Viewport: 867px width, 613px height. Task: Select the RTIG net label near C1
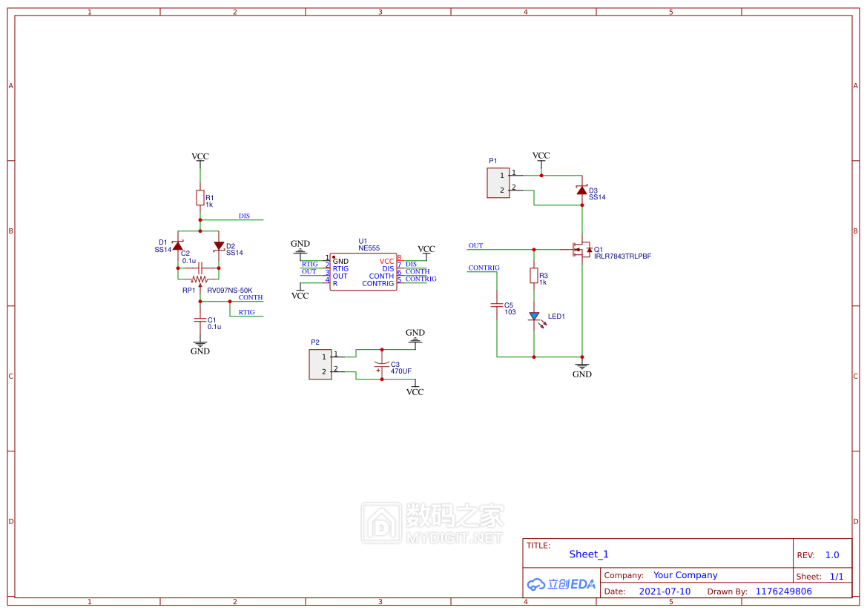point(247,312)
